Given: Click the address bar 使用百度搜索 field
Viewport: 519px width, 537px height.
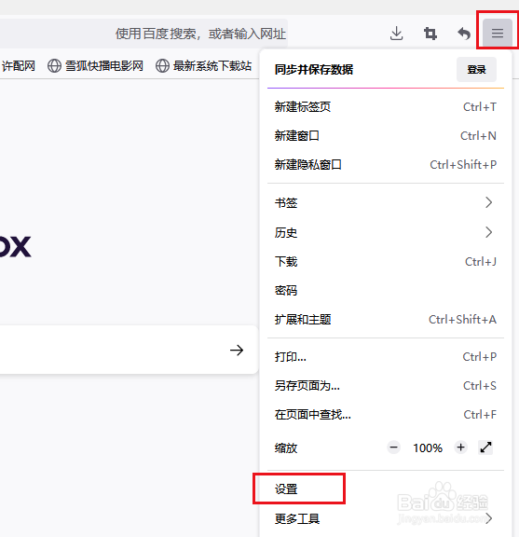Looking at the screenshot, I should click(143, 34).
